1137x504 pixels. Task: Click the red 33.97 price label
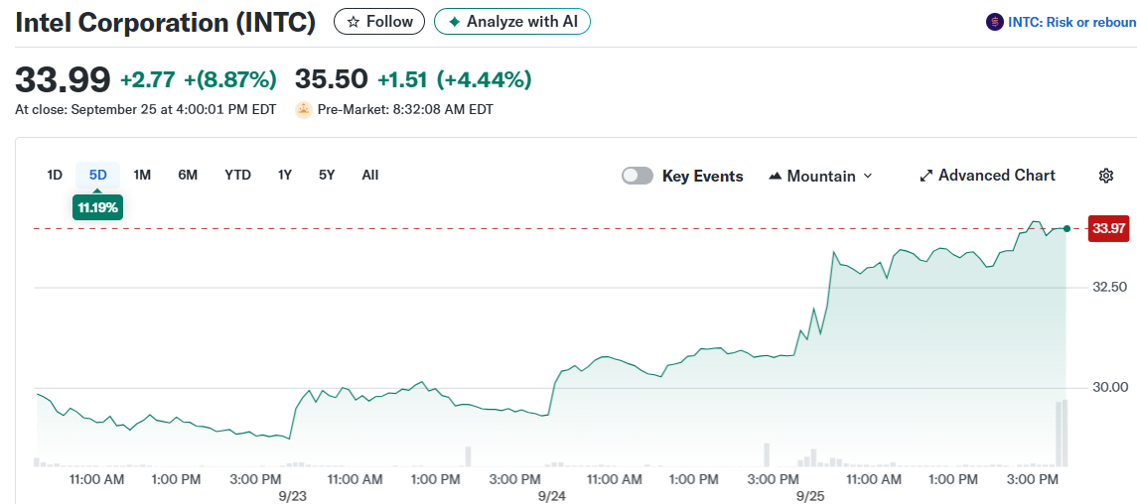tap(1109, 229)
